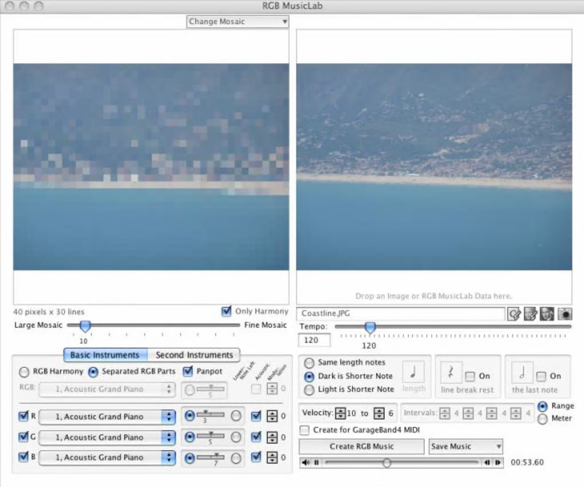This screenshot has height=487, width=584.
Task: Click the face portrait icon beside Coastline.JPG
Action: coord(547,314)
